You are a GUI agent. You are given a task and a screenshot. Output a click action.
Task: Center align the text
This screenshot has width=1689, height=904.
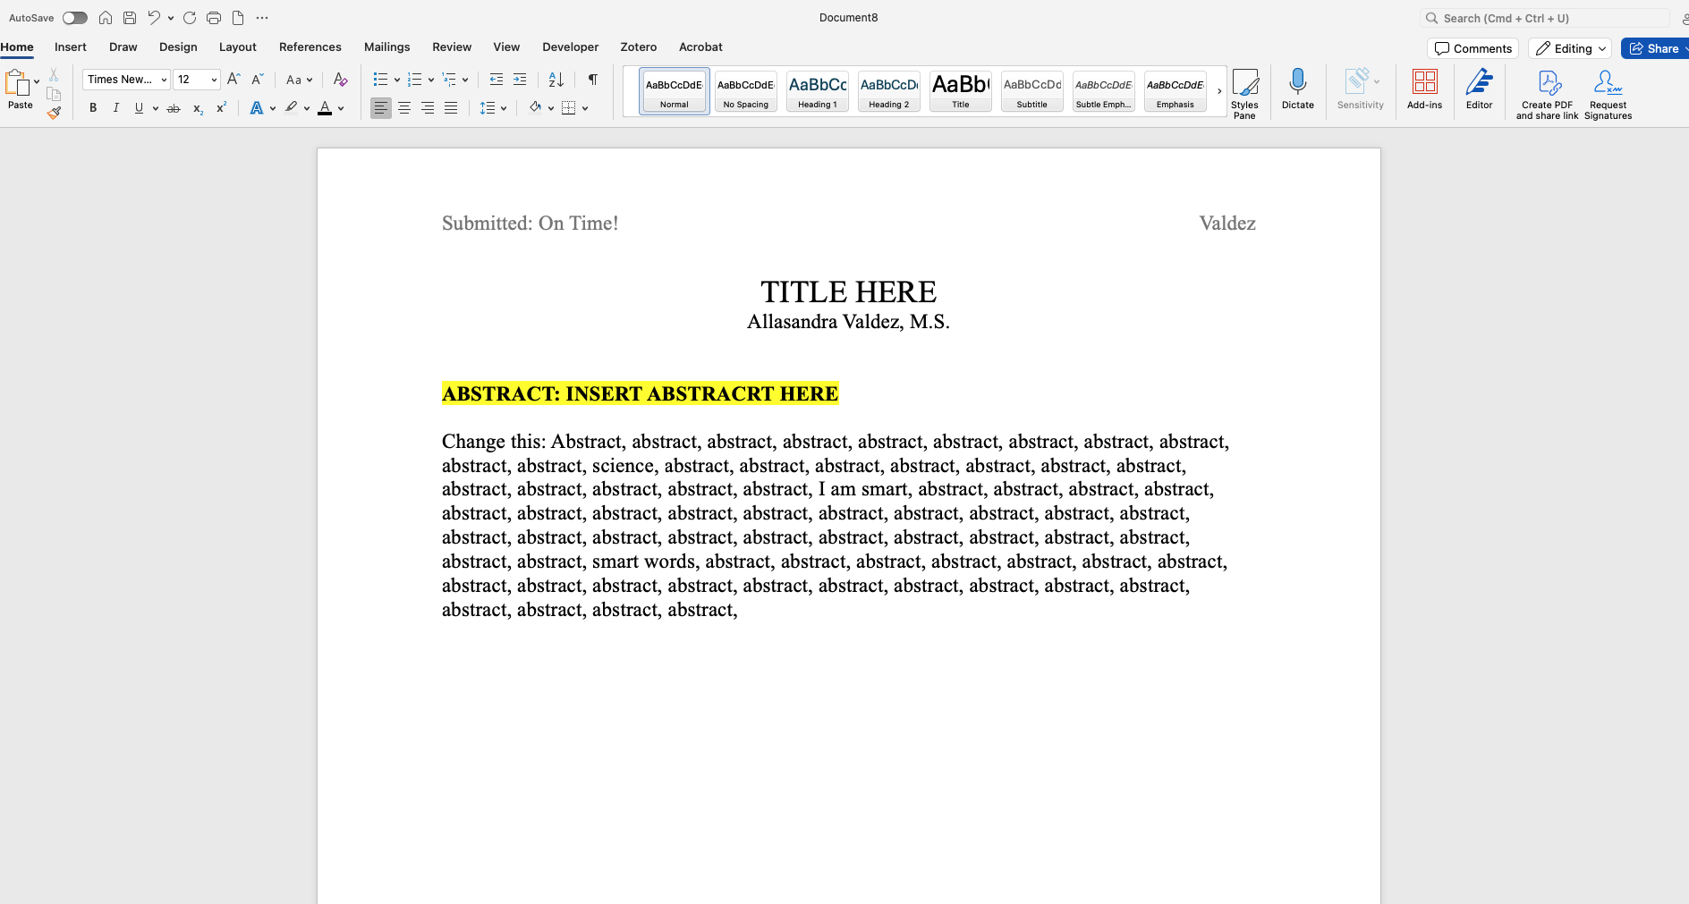[404, 108]
